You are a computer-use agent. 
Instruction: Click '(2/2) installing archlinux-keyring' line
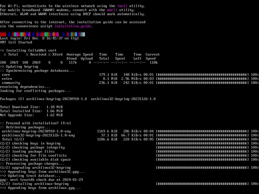pos(34,184)
